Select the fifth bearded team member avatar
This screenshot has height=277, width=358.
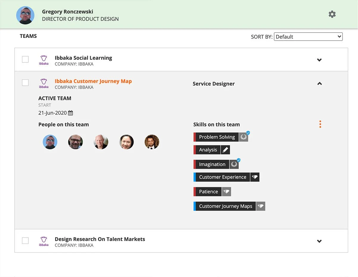pos(152,142)
